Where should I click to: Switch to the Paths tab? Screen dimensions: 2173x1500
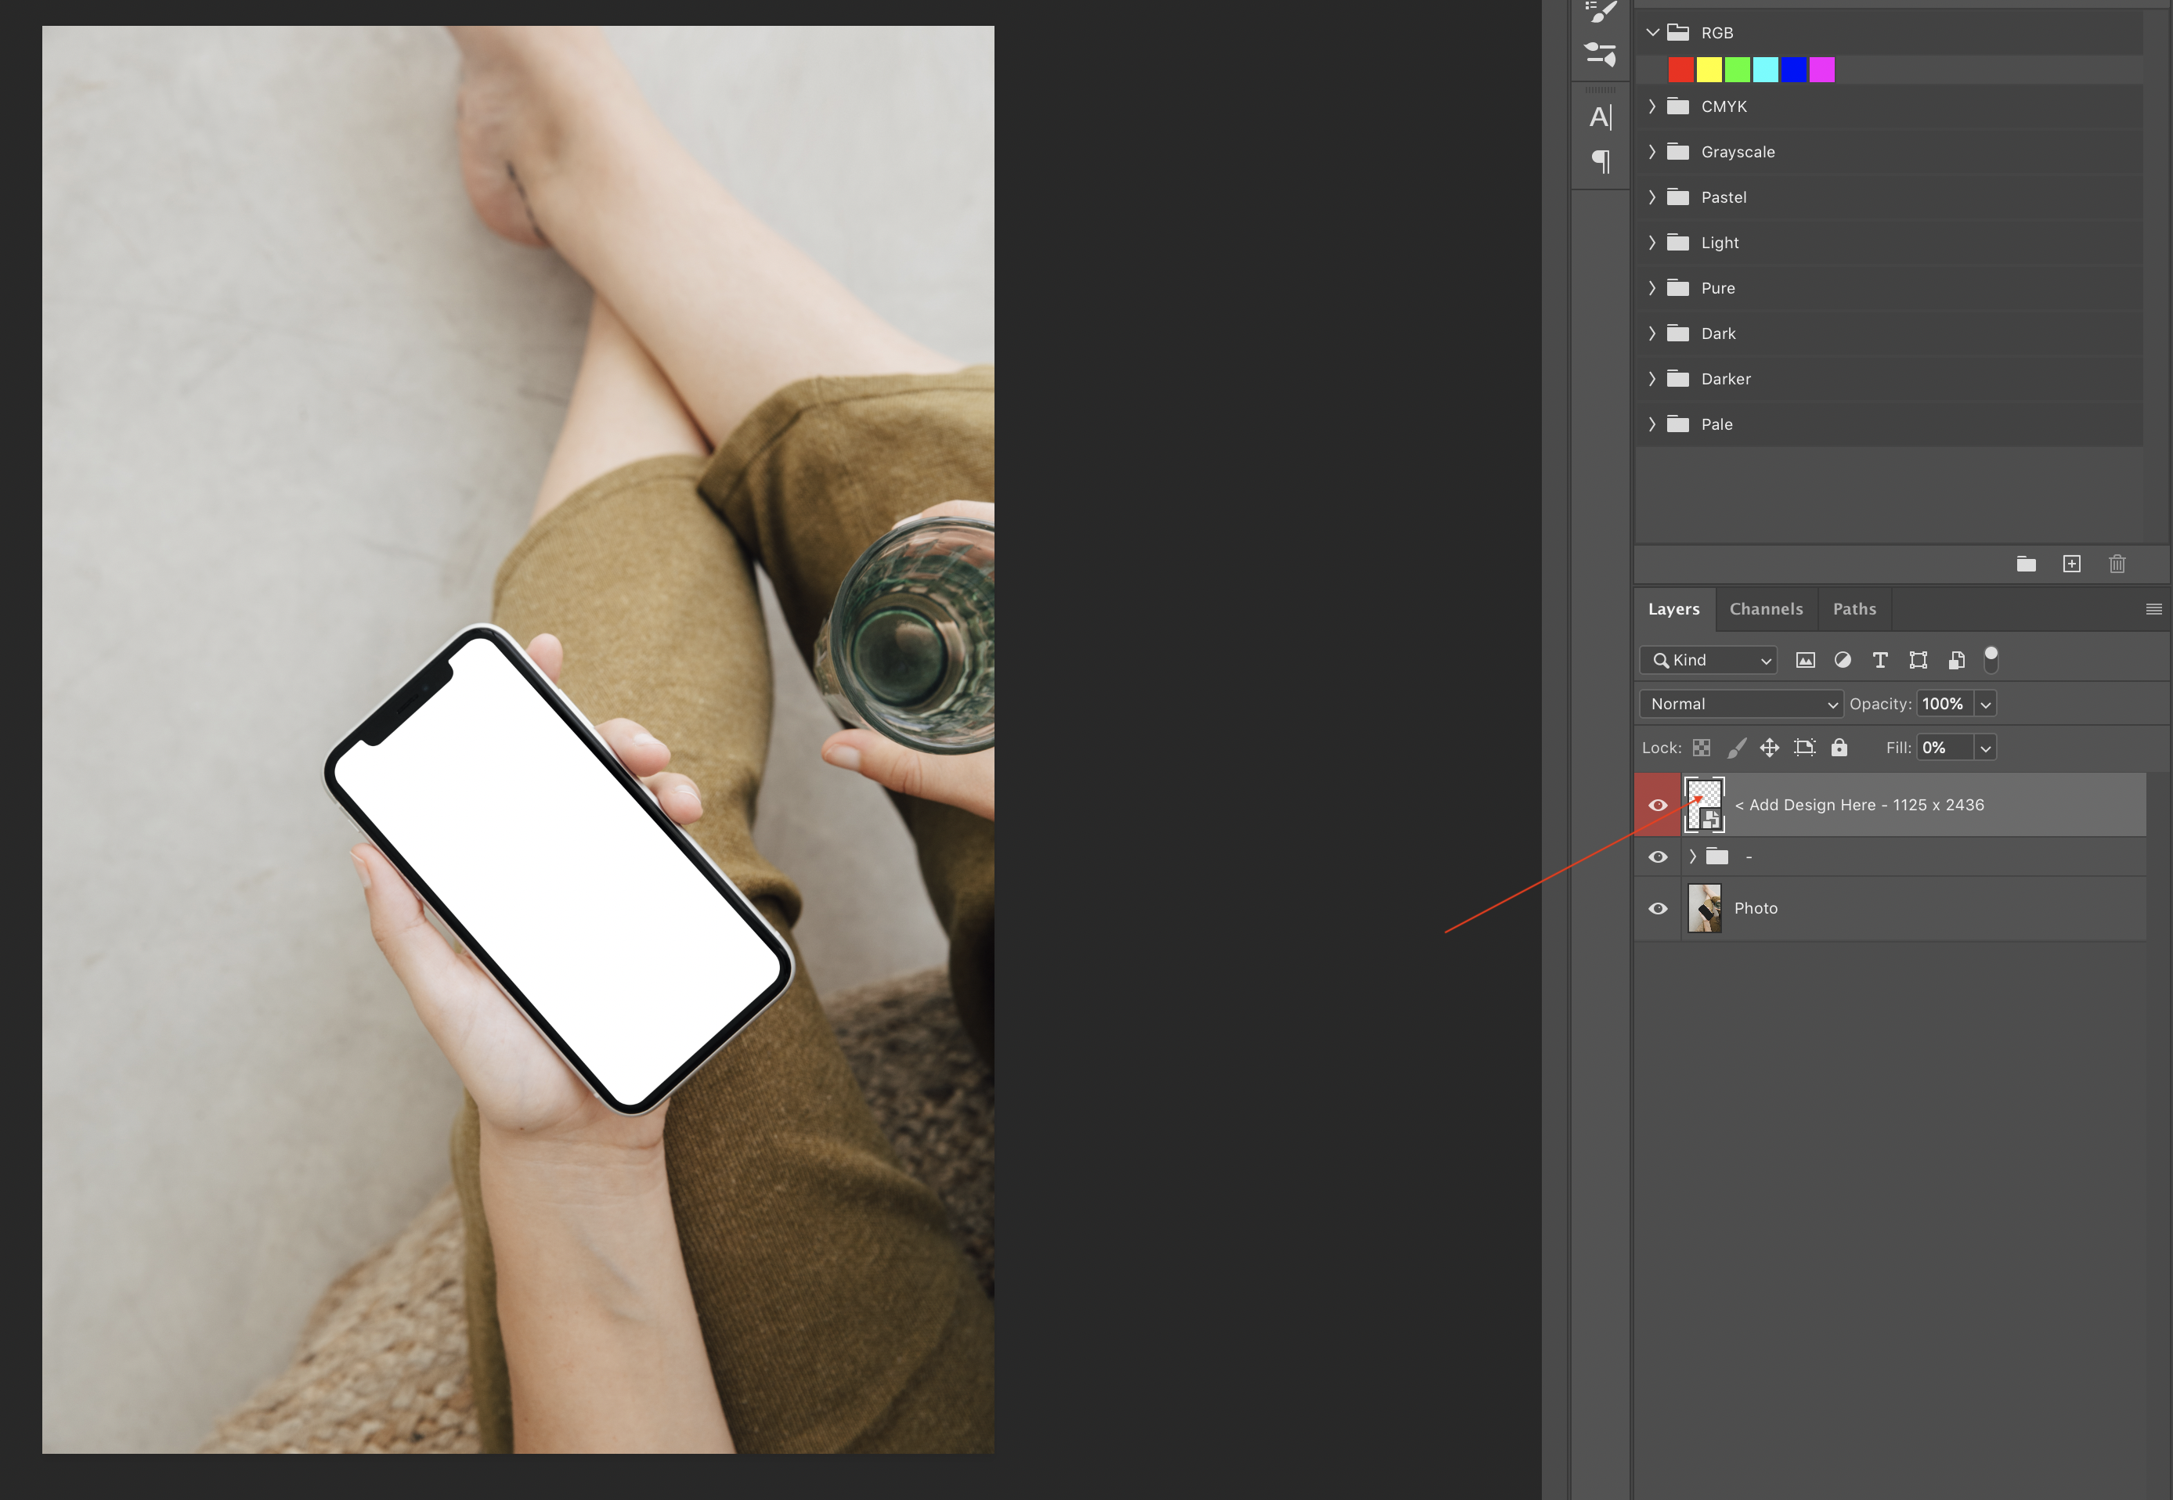click(1854, 609)
